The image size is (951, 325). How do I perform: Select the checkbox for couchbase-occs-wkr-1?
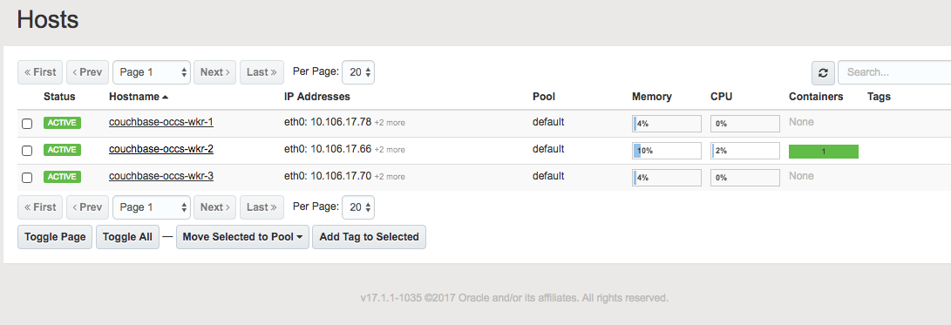(x=27, y=124)
